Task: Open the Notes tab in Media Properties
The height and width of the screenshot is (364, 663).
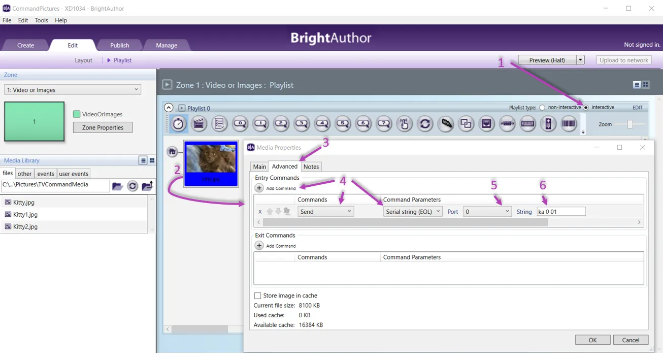Action: [x=311, y=167]
